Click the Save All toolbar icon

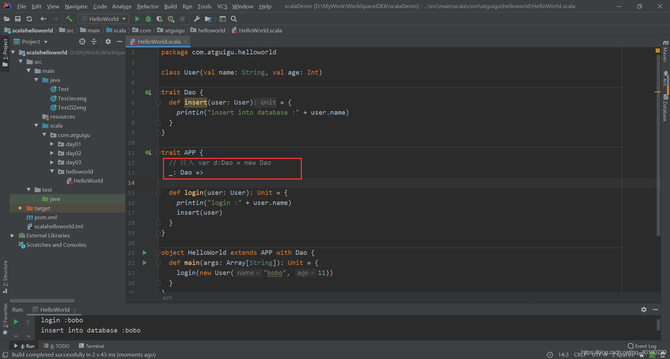click(18, 19)
